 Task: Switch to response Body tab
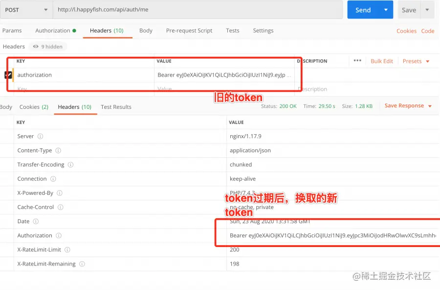pyautogui.click(x=6, y=107)
